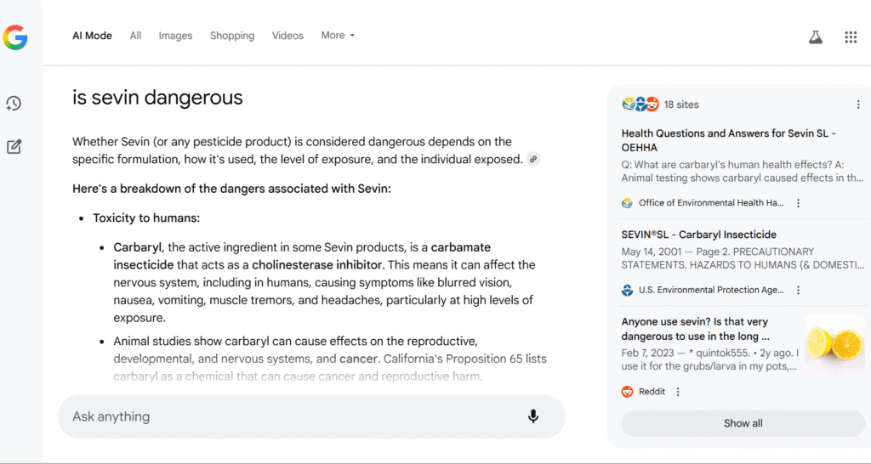Click the microphone voice search icon
Screen dimensions: 871x464
point(533,416)
